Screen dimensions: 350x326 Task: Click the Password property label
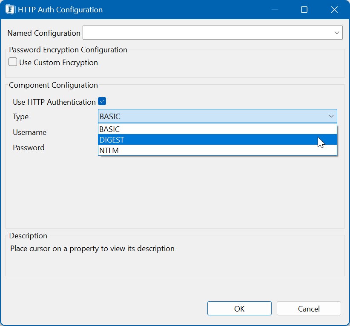[29, 148]
